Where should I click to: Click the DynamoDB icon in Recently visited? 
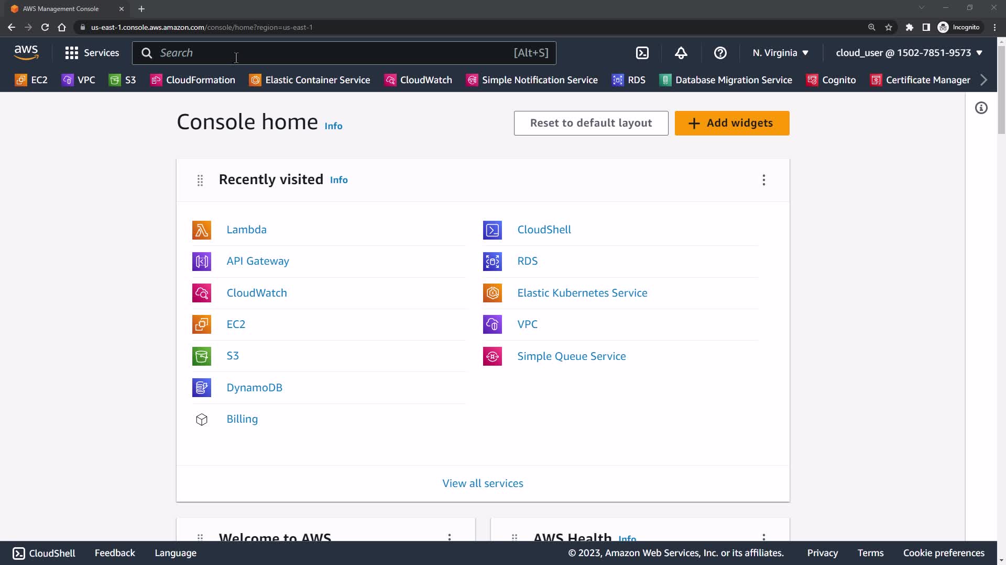(202, 388)
